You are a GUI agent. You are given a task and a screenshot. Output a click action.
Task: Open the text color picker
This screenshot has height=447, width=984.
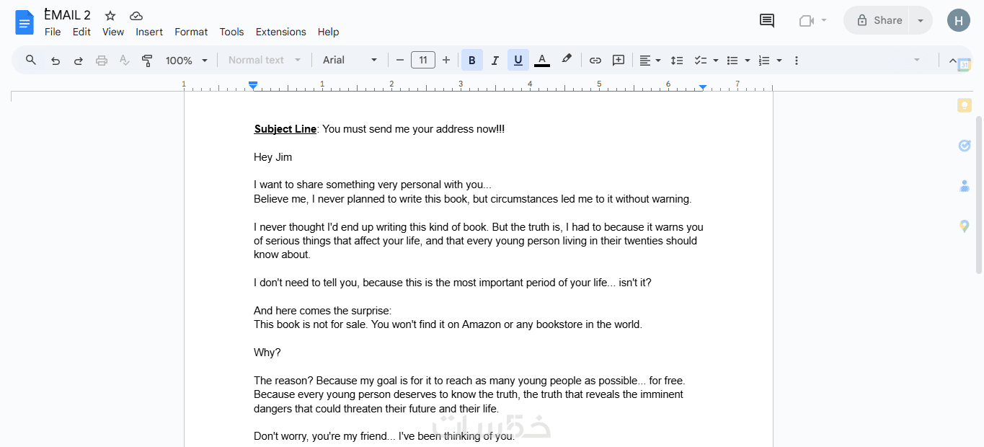(x=542, y=61)
